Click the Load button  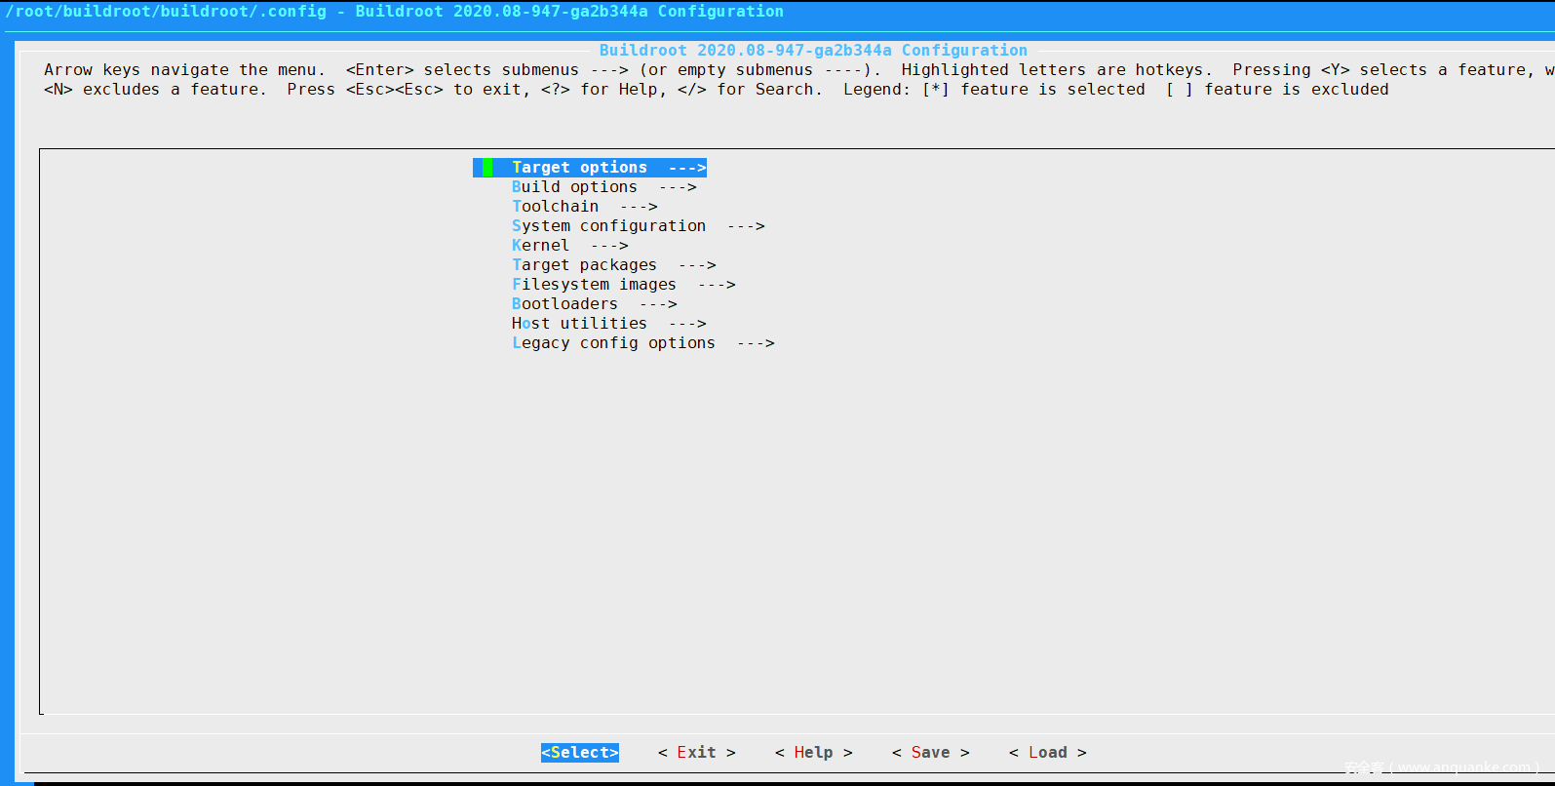[x=1047, y=753]
